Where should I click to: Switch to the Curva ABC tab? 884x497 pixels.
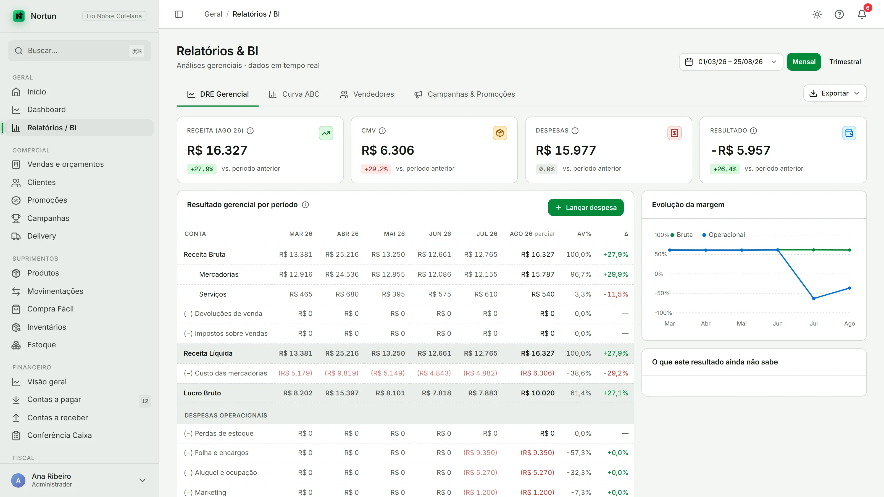(x=294, y=94)
